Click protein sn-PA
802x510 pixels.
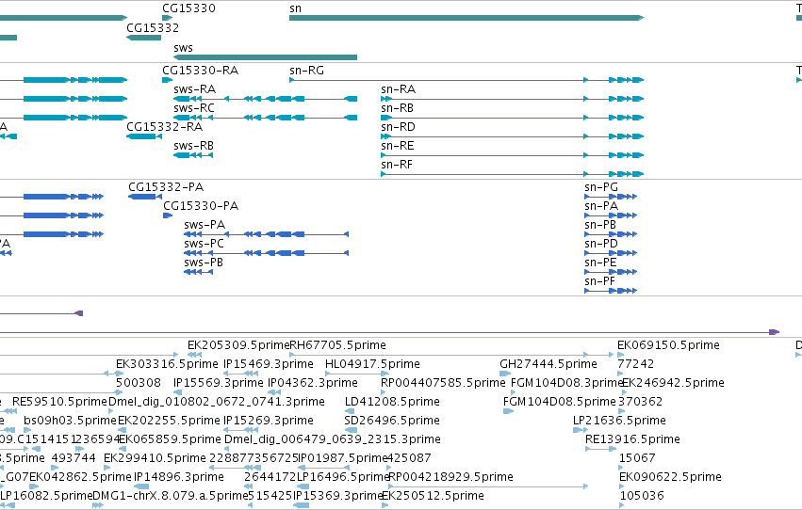click(x=611, y=215)
